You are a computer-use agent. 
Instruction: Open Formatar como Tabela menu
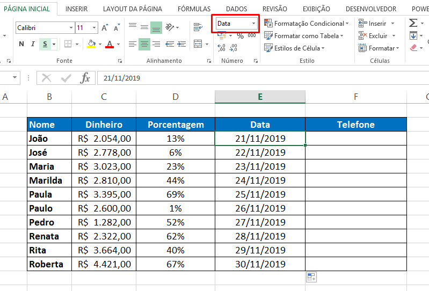pyautogui.click(x=304, y=36)
